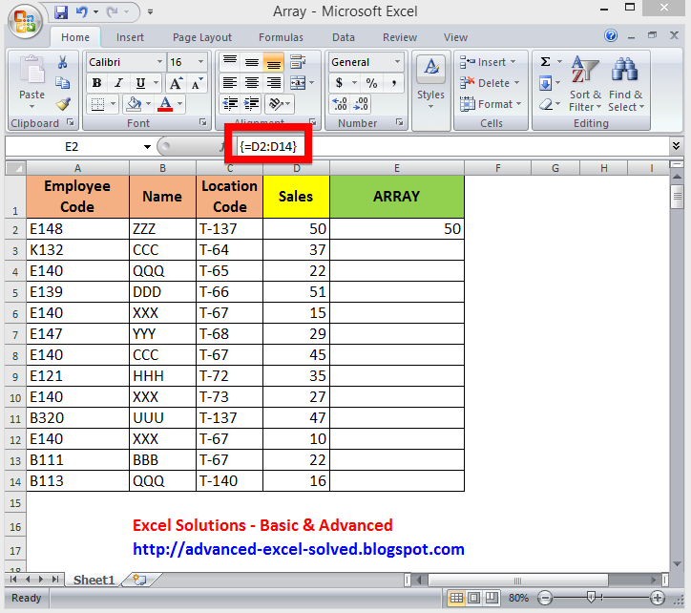Set middle vertical alignment
Image resolution: width=691 pixels, height=613 pixels.
[252, 62]
